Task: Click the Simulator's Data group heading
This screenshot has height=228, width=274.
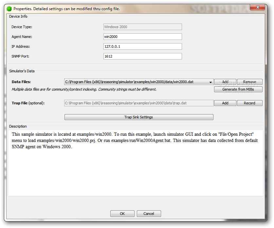Action: tap(22, 71)
